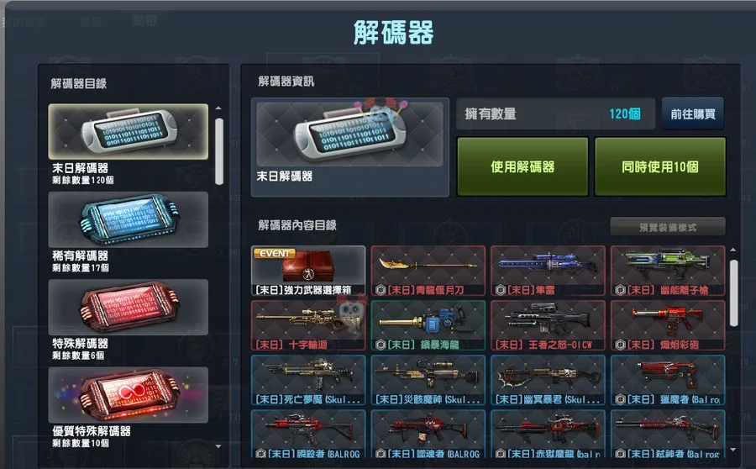Click decoder list scroll down arrow
The height and width of the screenshot is (469, 756).
click(218, 446)
